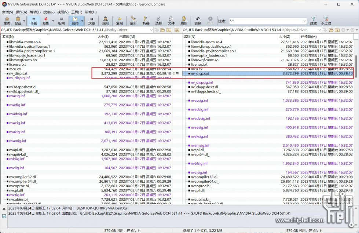The width and height of the screenshot is (359, 233).
Task: Open the back-history dropdown arrow
Action: (x=348, y=30)
